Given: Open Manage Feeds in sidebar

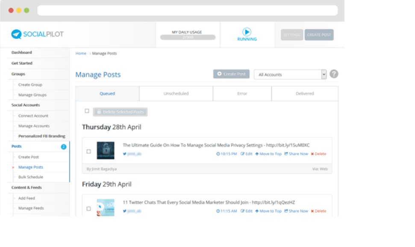Looking at the screenshot, I should tap(31, 208).
